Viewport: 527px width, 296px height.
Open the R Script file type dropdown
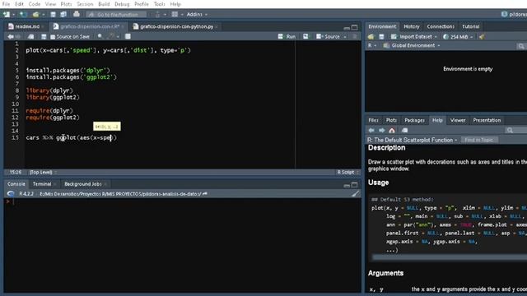pyautogui.click(x=348, y=172)
